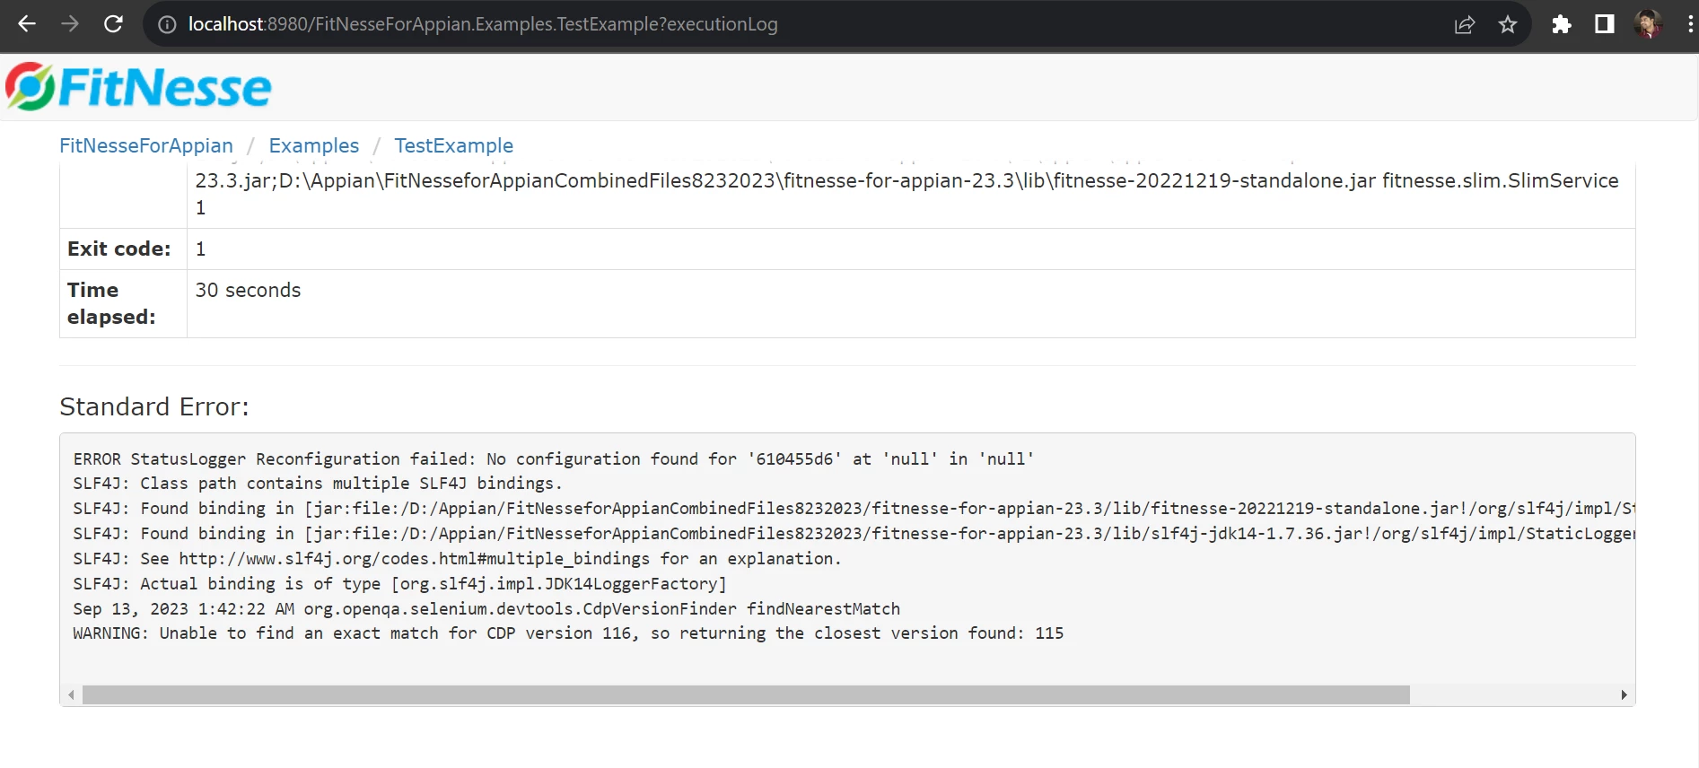Click the Found binding line for fitnesse-20221219-standalone.jar
Screen dimensions: 1699x768
click(x=854, y=509)
